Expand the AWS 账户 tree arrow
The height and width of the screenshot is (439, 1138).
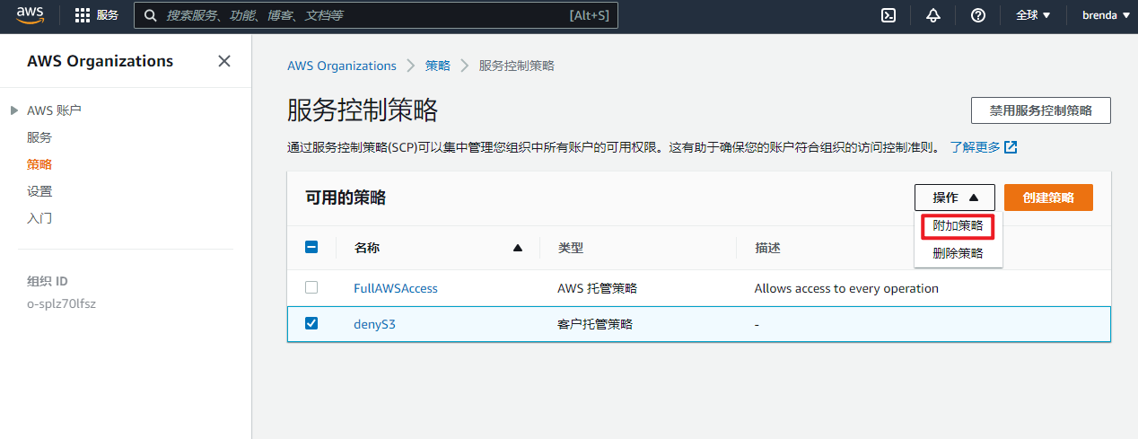point(13,110)
